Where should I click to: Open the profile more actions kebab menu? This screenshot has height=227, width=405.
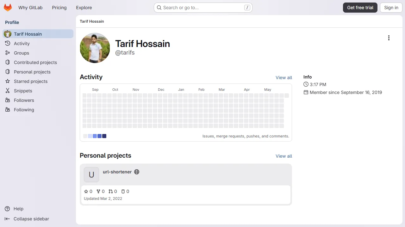[389, 38]
